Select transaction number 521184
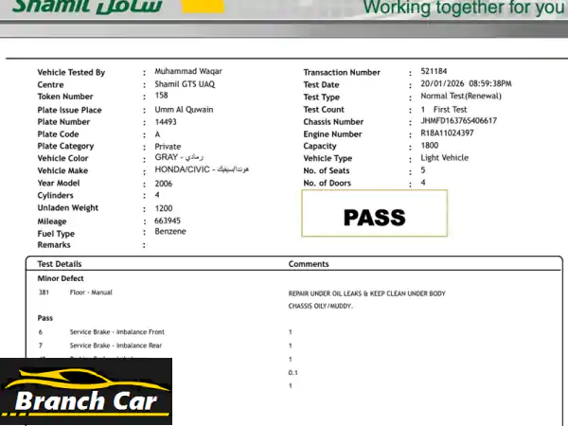This screenshot has height=426, width=568. tap(434, 72)
